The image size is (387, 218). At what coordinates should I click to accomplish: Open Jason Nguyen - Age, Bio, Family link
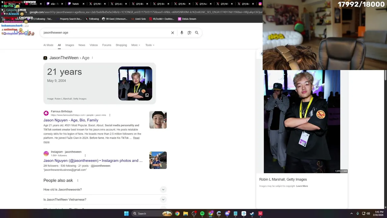pyautogui.click(x=71, y=120)
